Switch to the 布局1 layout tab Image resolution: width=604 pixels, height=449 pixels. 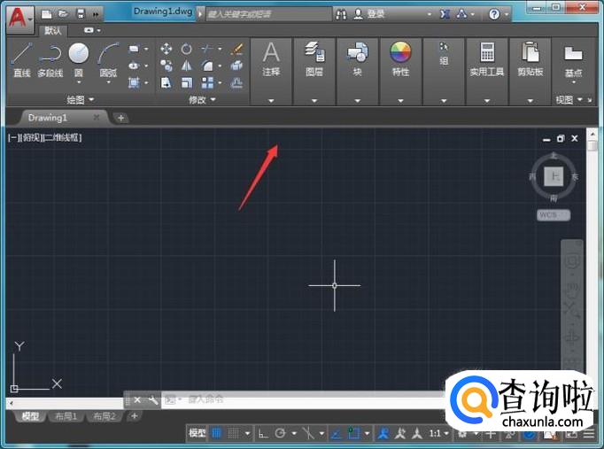[66, 416]
